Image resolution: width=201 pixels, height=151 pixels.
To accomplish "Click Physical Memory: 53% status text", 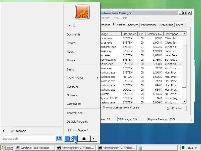I will (x=162, y=119).
